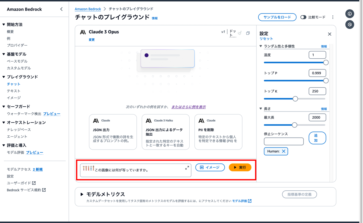Select JSON 出力によるデータ抽出 example card
This screenshot has width=363, height=223.
[165, 132]
